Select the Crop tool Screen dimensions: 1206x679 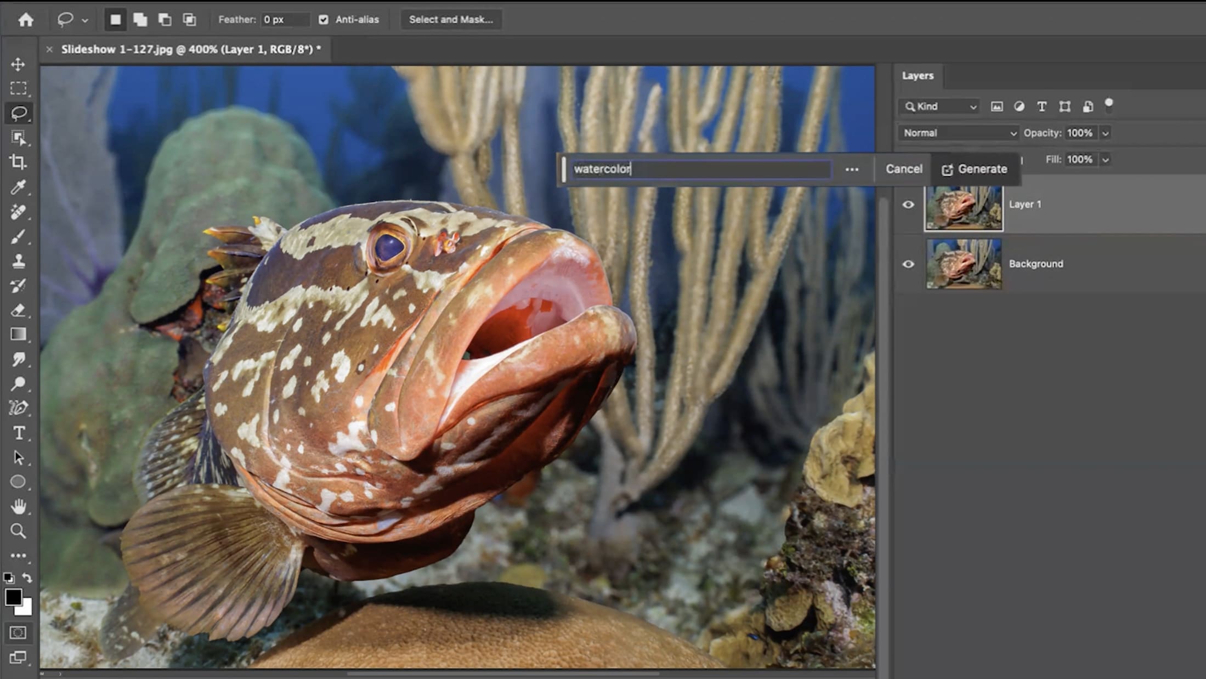click(x=18, y=162)
